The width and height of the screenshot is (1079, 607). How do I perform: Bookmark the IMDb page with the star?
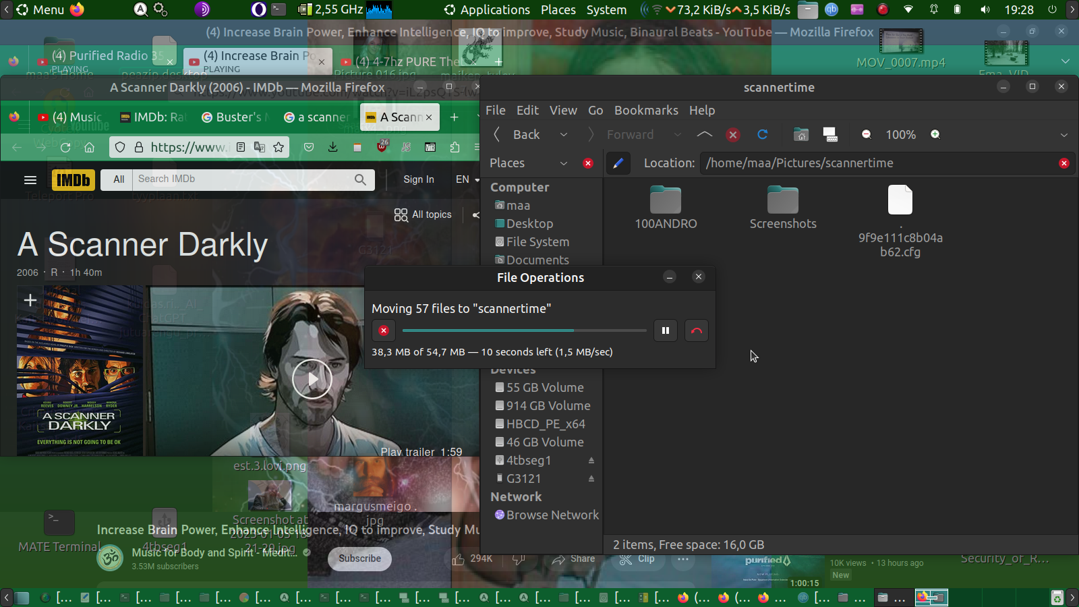tap(279, 148)
